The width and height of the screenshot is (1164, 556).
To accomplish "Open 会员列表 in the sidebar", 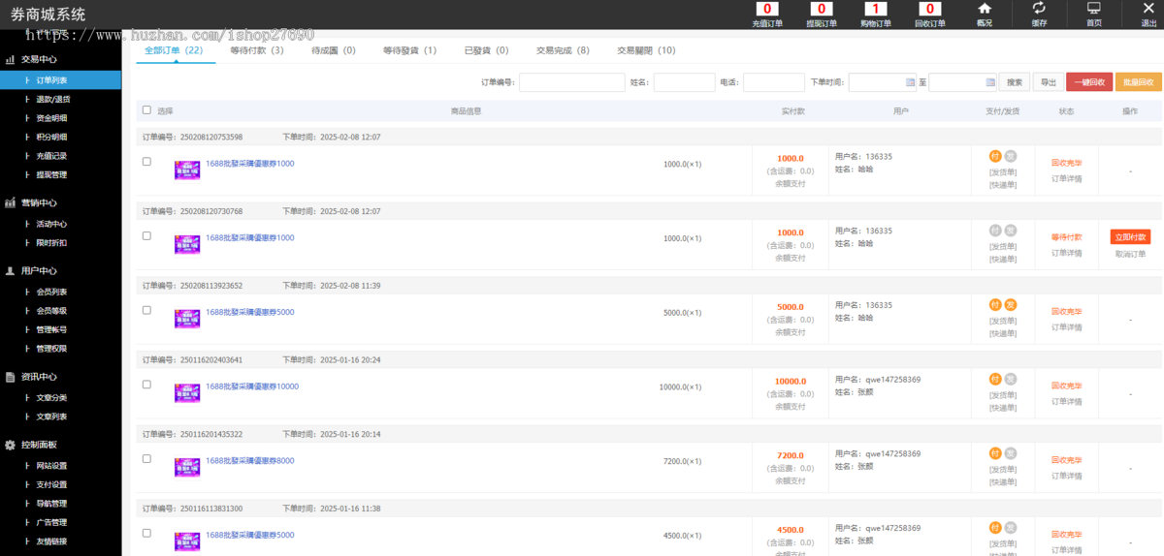I will [x=52, y=292].
